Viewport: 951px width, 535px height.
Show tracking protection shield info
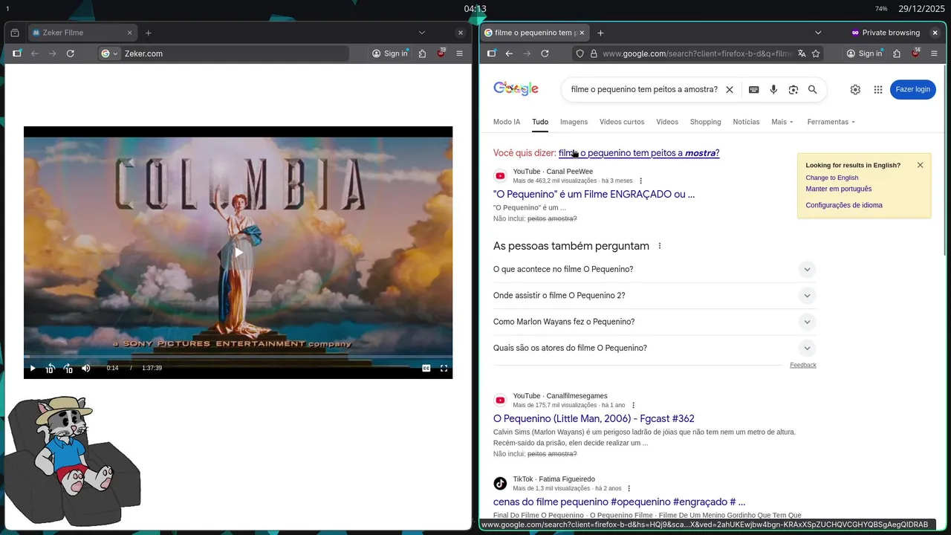point(580,53)
